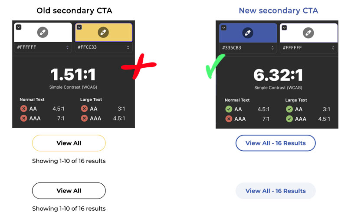The height and width of the screenshot is (222, 351).
Task: Open dropdown chevron on yellow #FFCC33 swatch
Action: [79, 27]
